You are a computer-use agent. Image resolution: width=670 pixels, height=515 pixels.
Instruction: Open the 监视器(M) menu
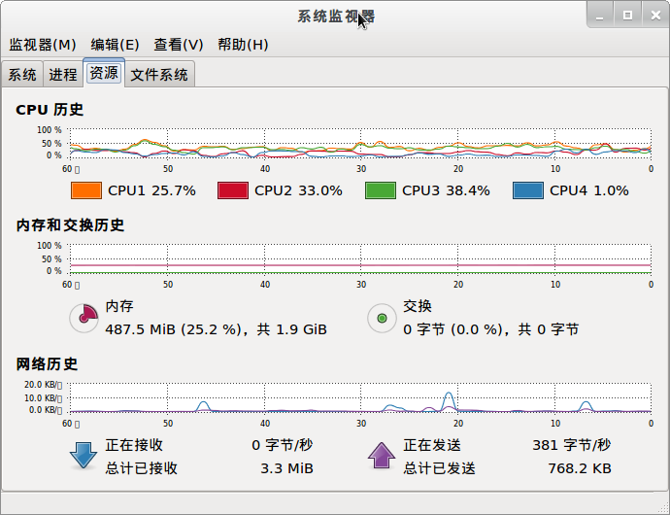pos(43,45)
